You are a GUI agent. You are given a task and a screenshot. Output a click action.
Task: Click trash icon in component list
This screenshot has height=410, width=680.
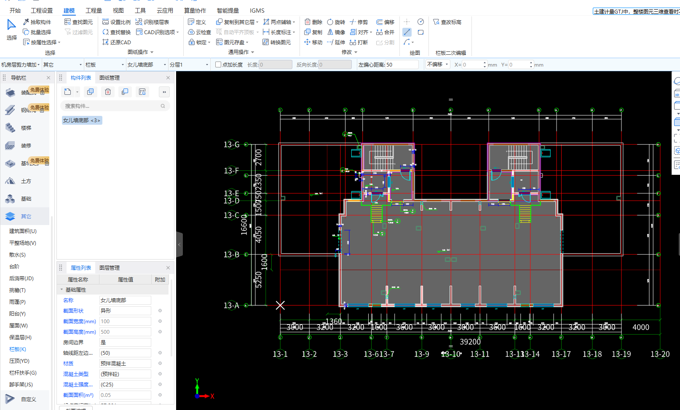tap(108, 92)
